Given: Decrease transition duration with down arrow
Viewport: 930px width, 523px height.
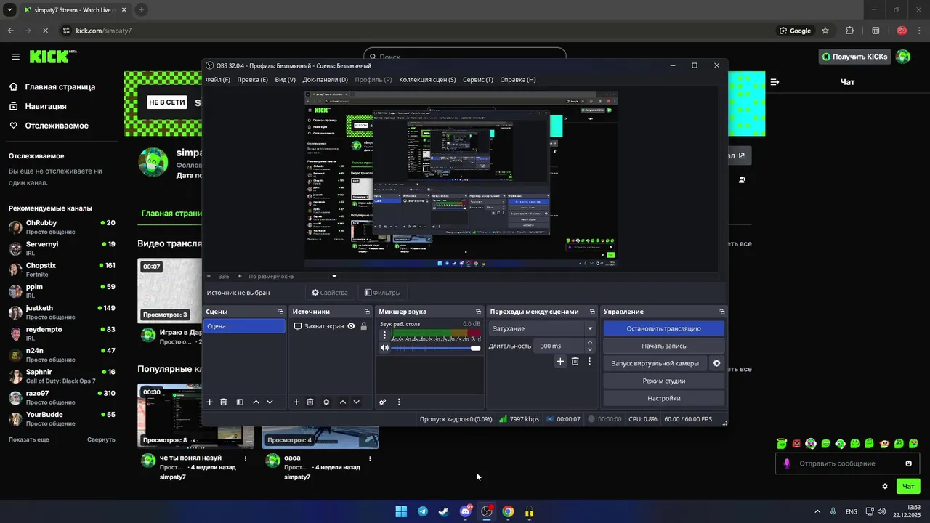Looking at the screenshot, I should coord(589,349).
